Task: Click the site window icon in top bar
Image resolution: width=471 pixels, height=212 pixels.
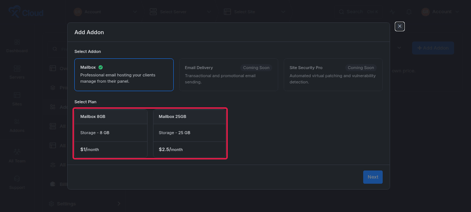Action: (227, 12)
